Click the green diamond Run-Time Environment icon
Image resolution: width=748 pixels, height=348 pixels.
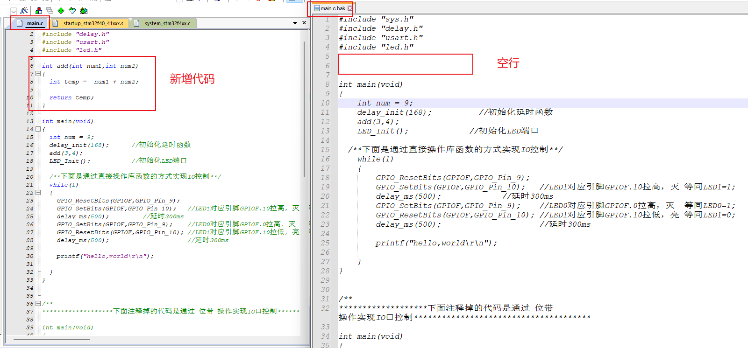[61, 10]
